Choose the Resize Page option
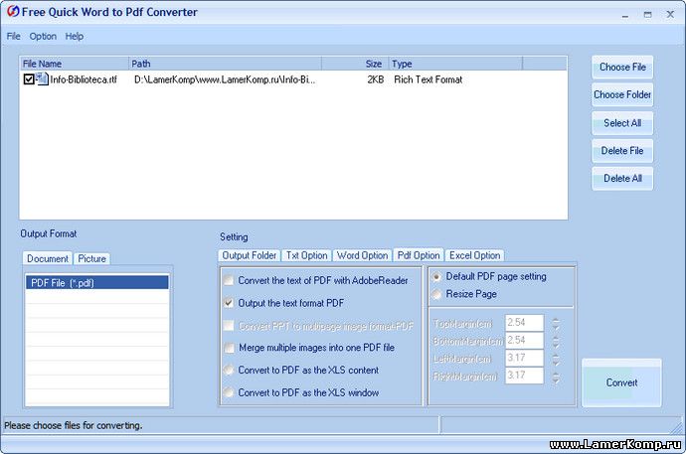Viewport: 686px width, 454px height. (x=436, y=294)
